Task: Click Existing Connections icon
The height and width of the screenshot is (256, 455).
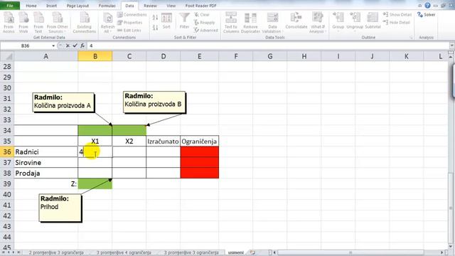Action: pos(85,23)
